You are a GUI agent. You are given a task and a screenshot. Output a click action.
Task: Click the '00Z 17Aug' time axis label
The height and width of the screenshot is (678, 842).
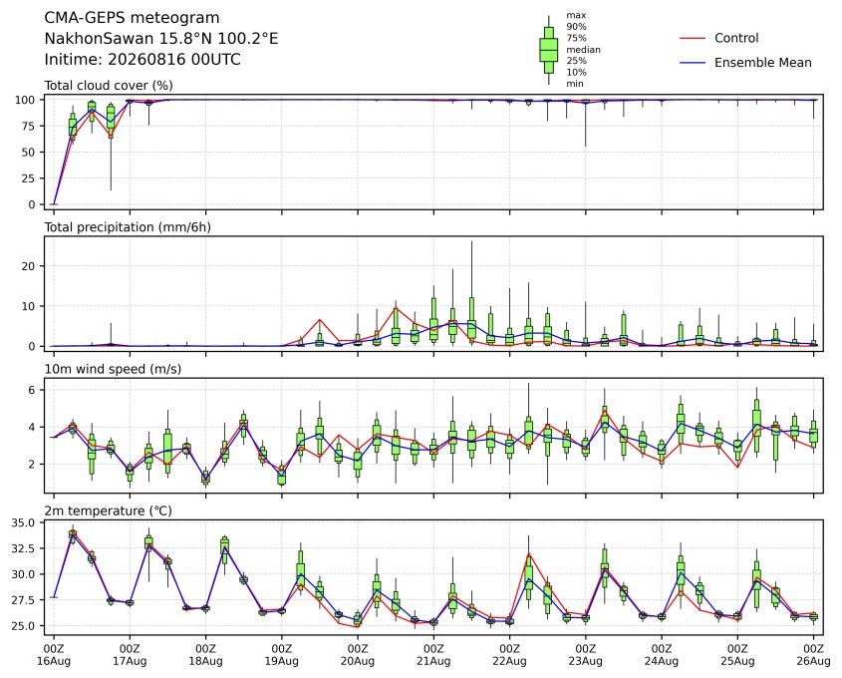[130, 655]
